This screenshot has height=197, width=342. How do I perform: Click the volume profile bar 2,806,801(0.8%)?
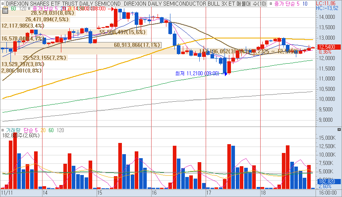[21, 70]
